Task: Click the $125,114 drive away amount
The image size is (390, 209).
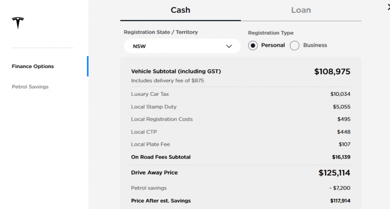Action: coord(334,173)
